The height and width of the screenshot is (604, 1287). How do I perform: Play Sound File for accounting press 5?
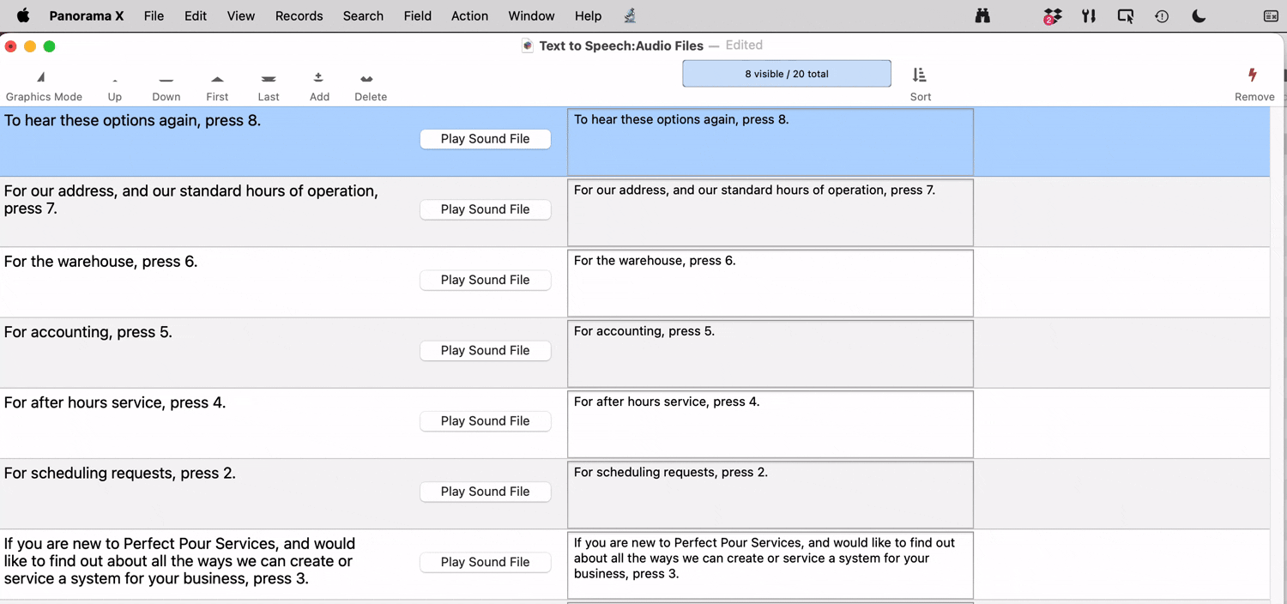pyautogui.click(x=485, y=350)
